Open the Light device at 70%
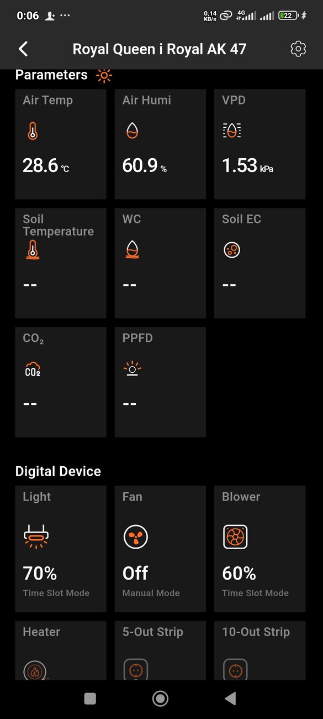This screenshot has width=323, height=719. click(x=61, y=549)
